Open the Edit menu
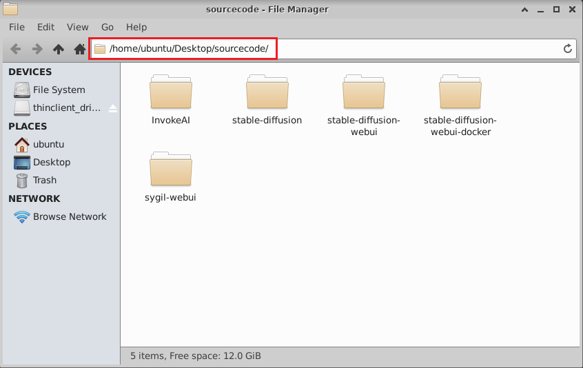 coord(45,27)
